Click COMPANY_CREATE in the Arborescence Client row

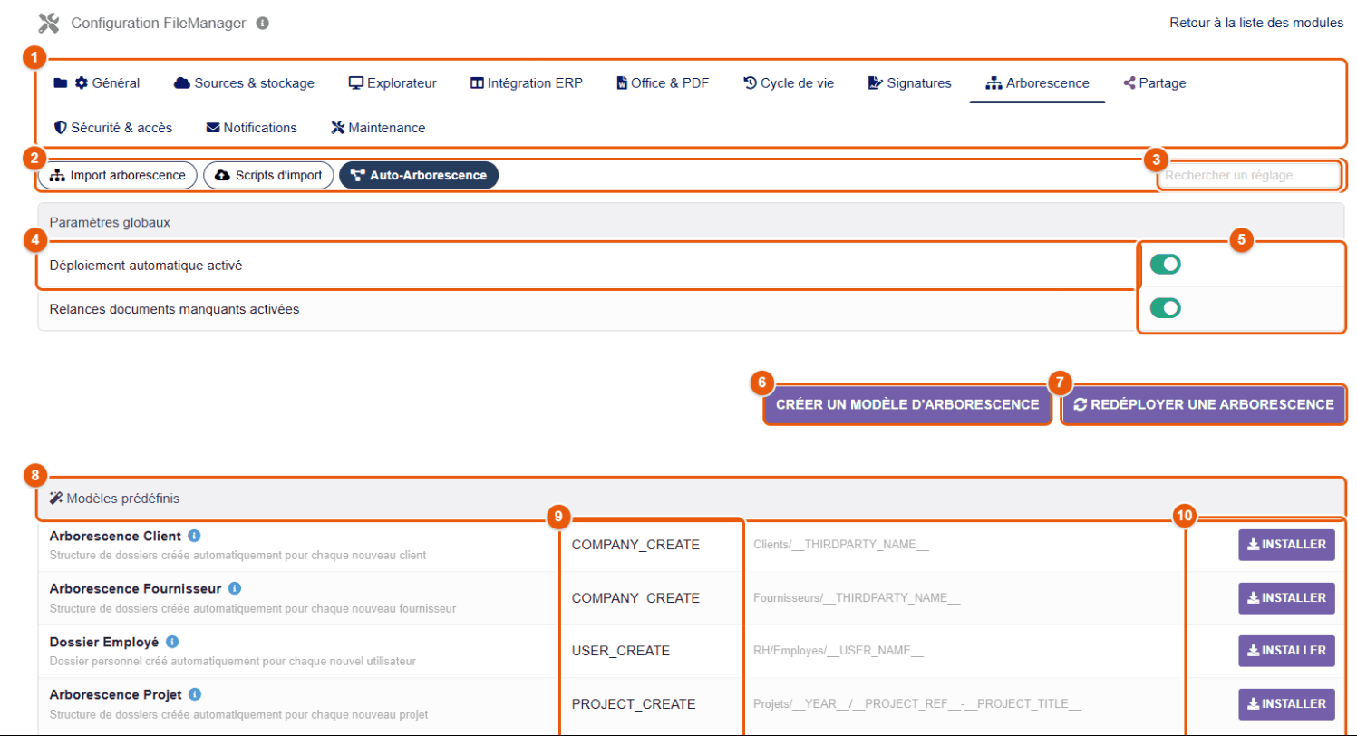[635, 545]
